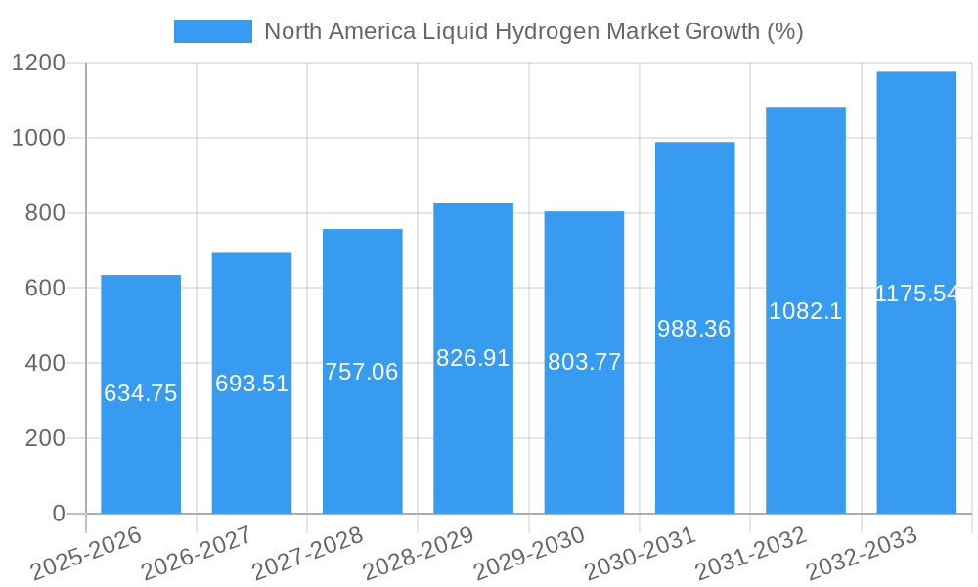The image size is (978, 587).
Task: Click the 600 y-axis tick label
Action: tap(46, 289)
